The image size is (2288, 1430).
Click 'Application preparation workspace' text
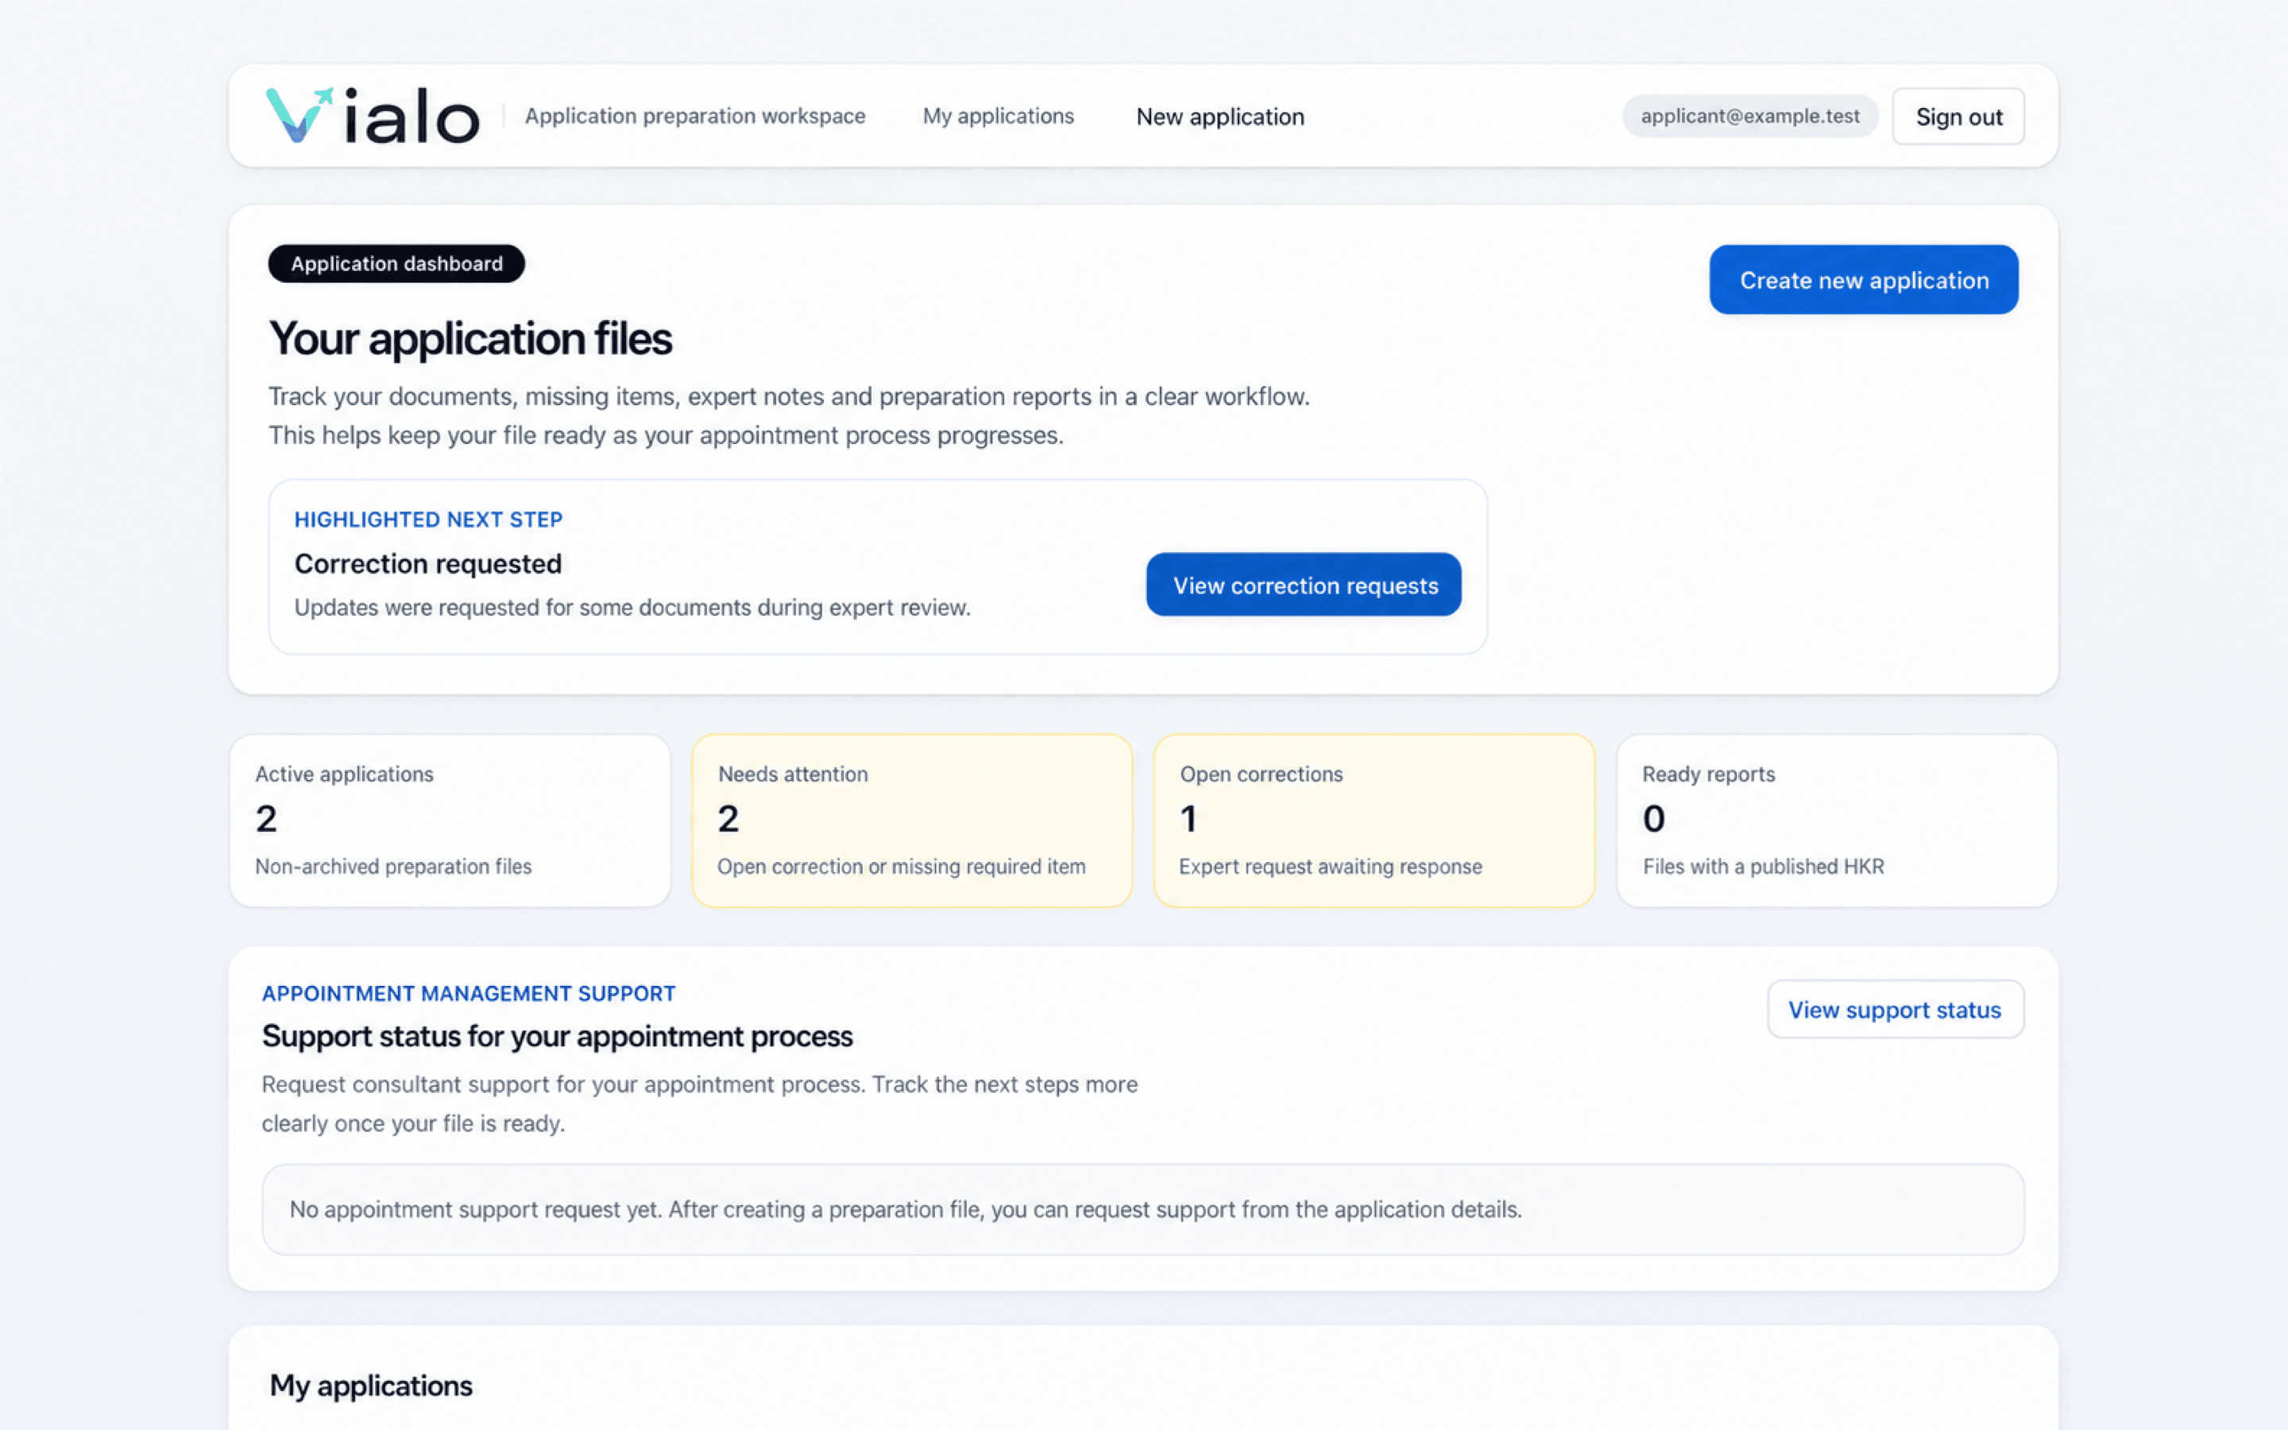coord(695,116)
